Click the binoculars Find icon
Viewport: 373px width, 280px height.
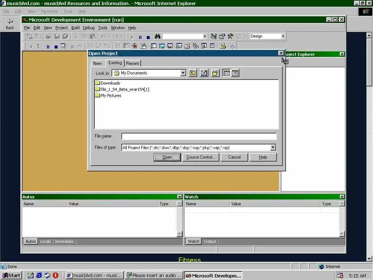pos(157,36)
